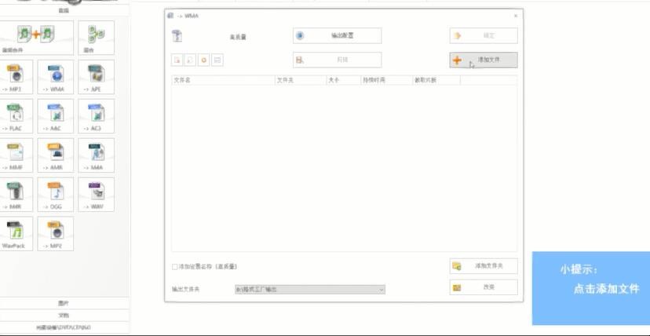Click the 添加文件 (Add File) button

pyautogui.click(x=484, y=60)
